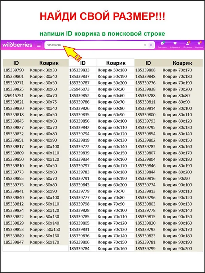
Task: Click the search field containing 185339790
Action: click(95, 45)
